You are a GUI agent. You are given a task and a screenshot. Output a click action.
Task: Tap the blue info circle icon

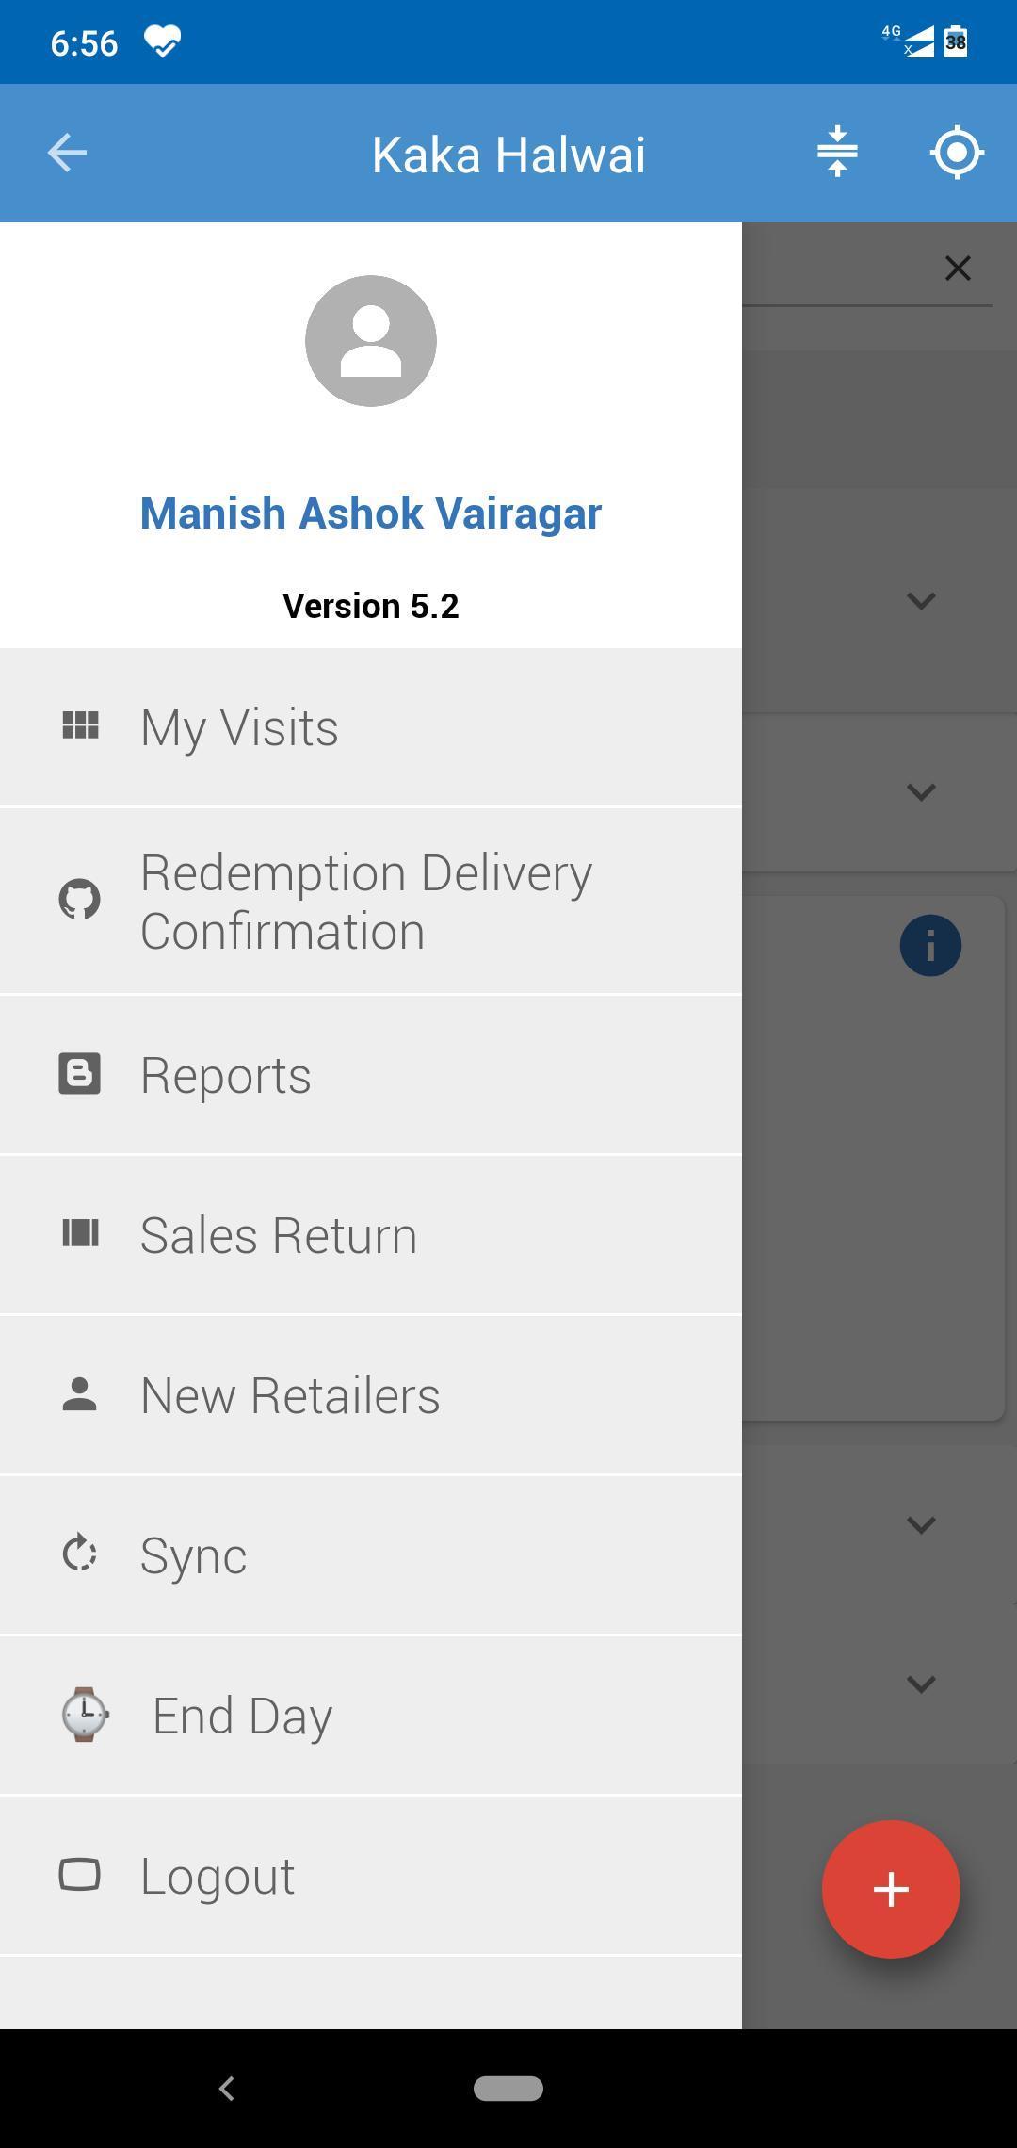930,945
